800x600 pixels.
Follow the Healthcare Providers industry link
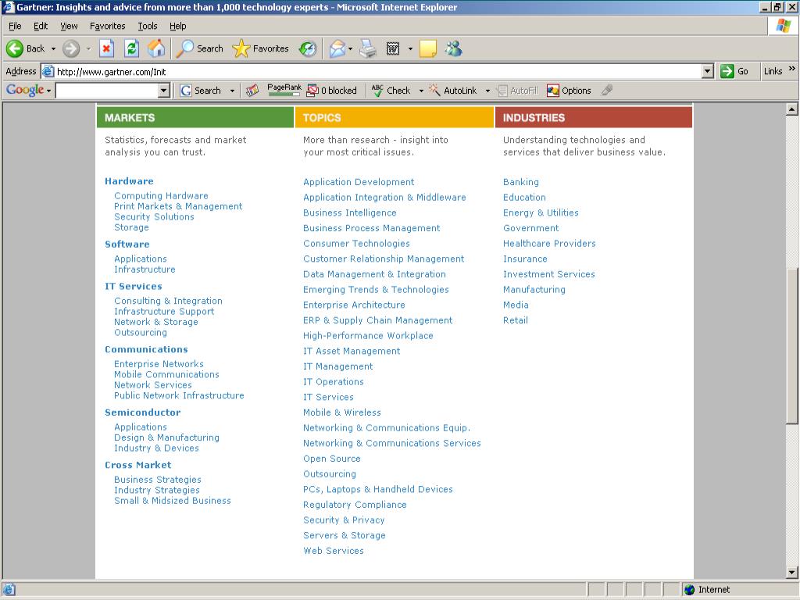549,244
